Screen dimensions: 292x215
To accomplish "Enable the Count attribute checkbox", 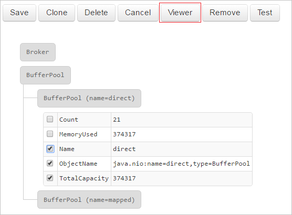I will (50, 119).
